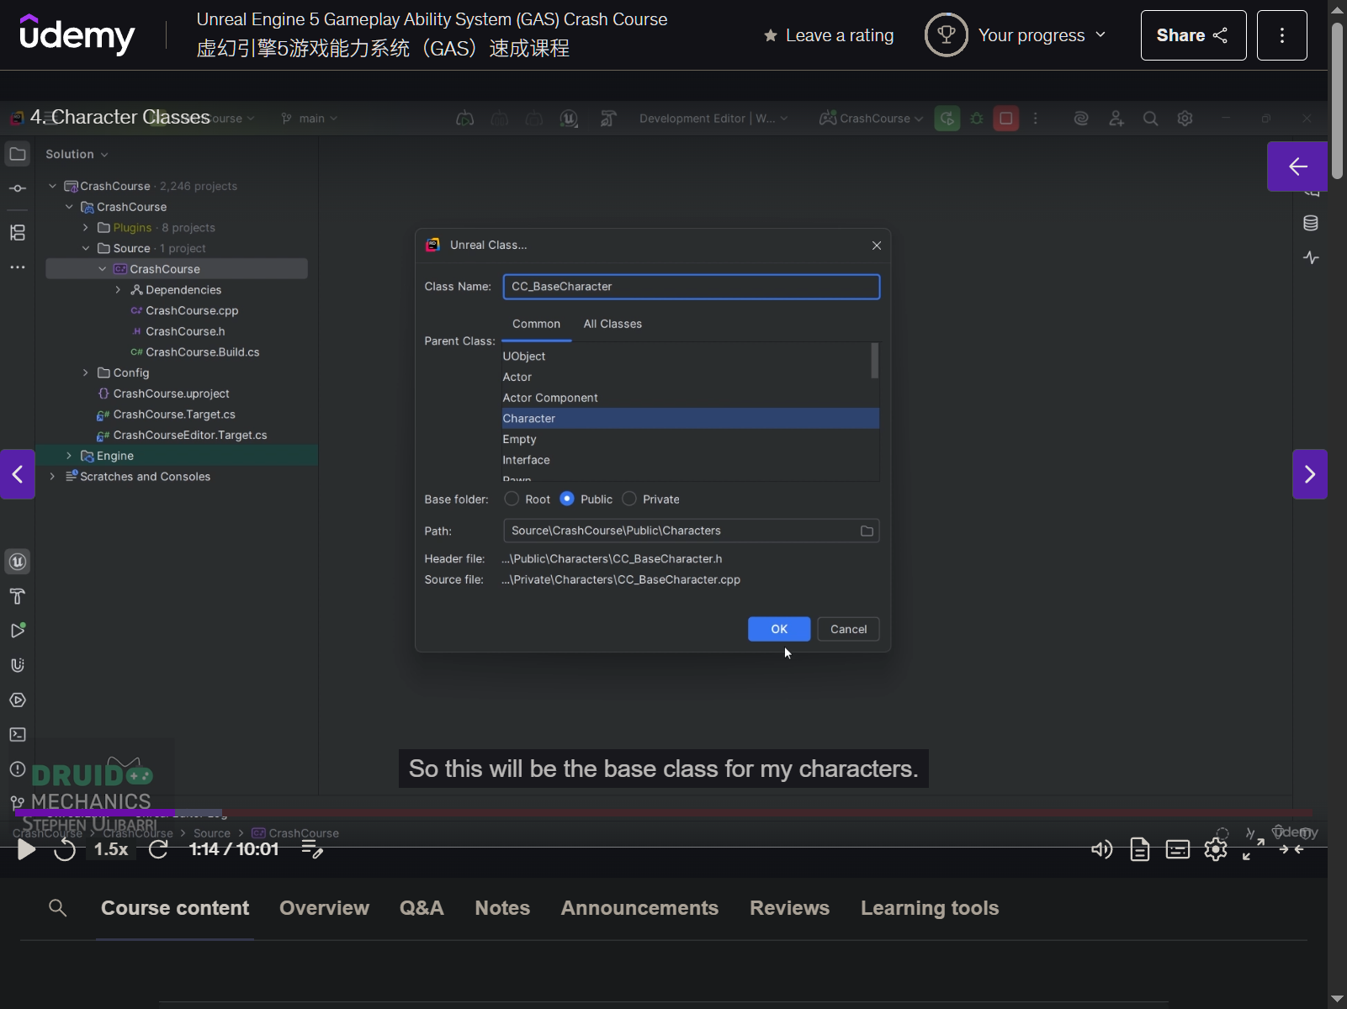Focus the Class Name input field
1347x1009 pixels.
[692, 287]
